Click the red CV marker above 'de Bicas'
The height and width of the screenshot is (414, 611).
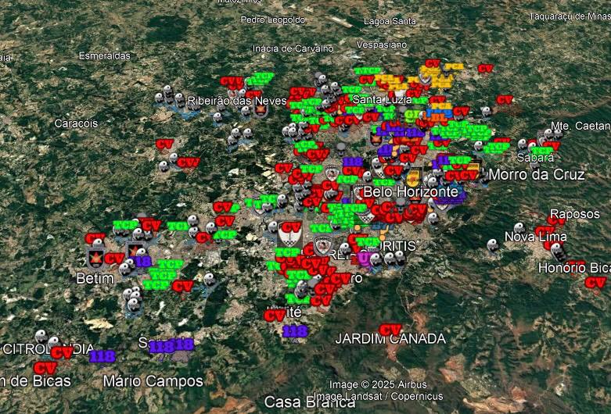tap(45, 368)
